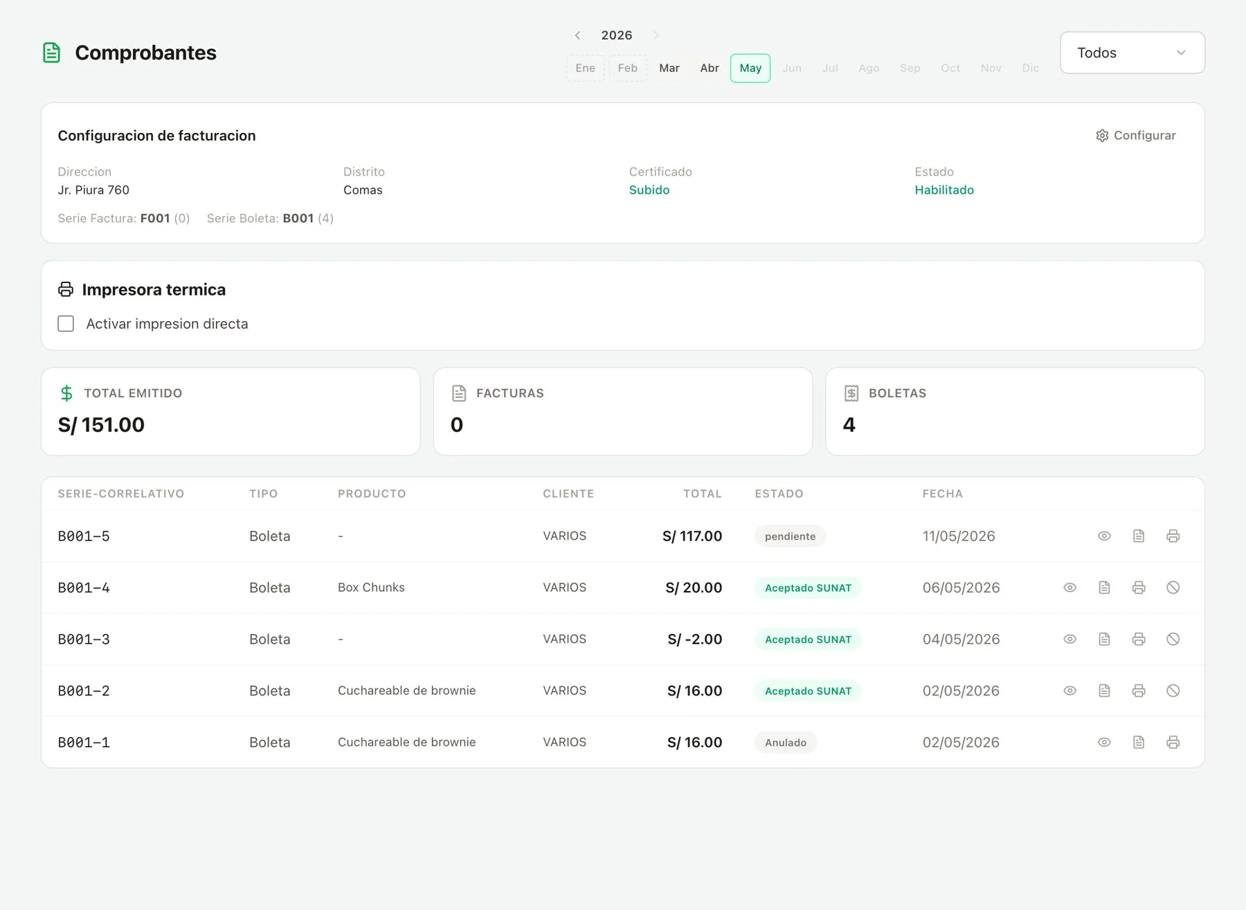The image size is (1246, 910).
Task: Go to previous year before 2026
Action: 577,35
